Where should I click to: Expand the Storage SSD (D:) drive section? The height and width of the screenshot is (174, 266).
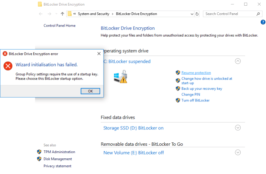[238, 127]
